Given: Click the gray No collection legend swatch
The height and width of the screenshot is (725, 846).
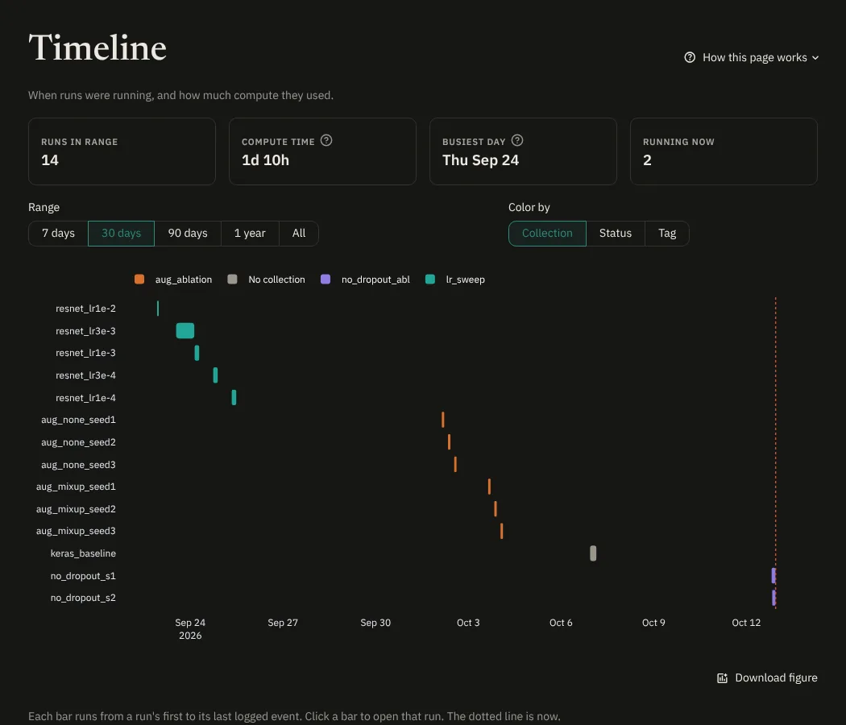Looking at the screenshot, I should pos(232,279).
